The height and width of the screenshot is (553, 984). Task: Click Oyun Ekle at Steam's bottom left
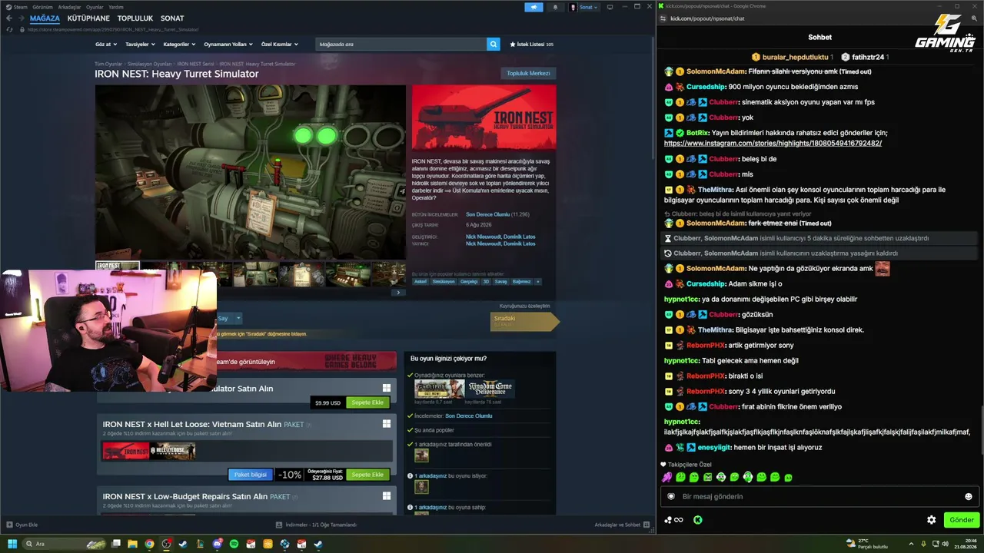[22, 525]
